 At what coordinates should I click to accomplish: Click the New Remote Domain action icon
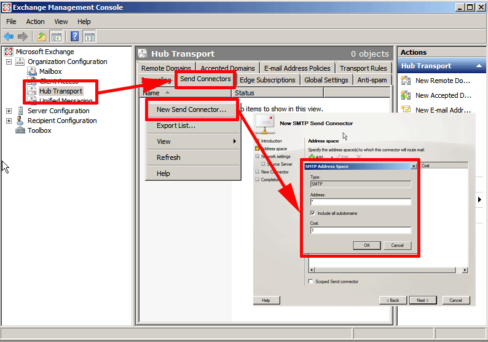pyautogui.click(x=406, y=81)
